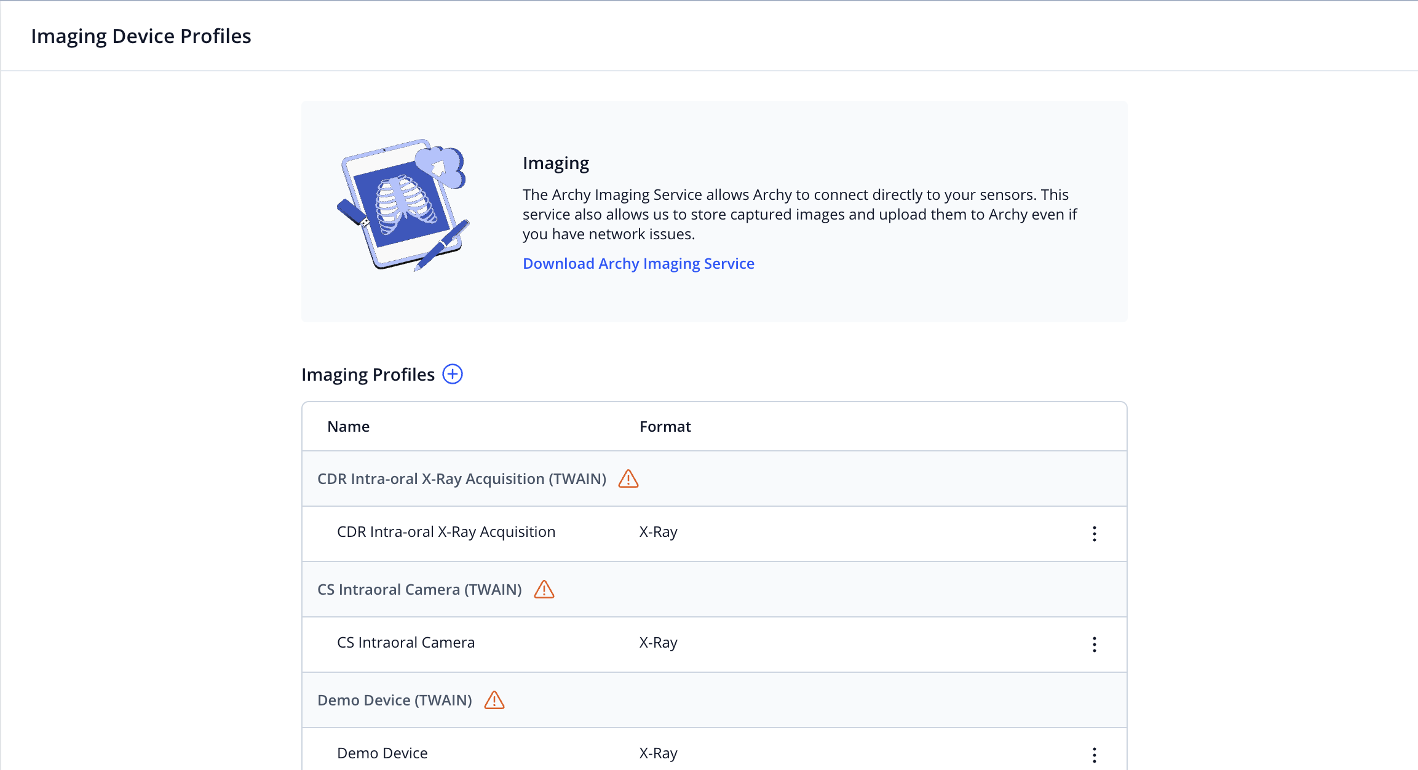Click X-Ray format in Demo Device row
Image resolution: width=1418 pixels, height=770 pixels.
pyautogui.click(x=658, y=753)
